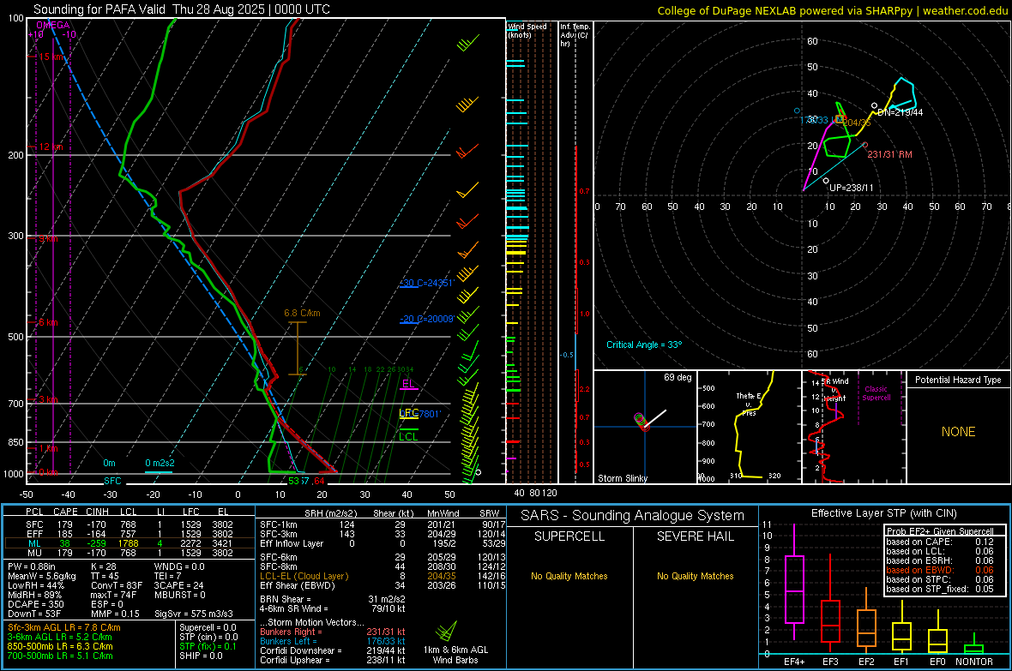Click the OMEGA label on the skew-T
Screen dimensions: 1012x671
(53, 25)
